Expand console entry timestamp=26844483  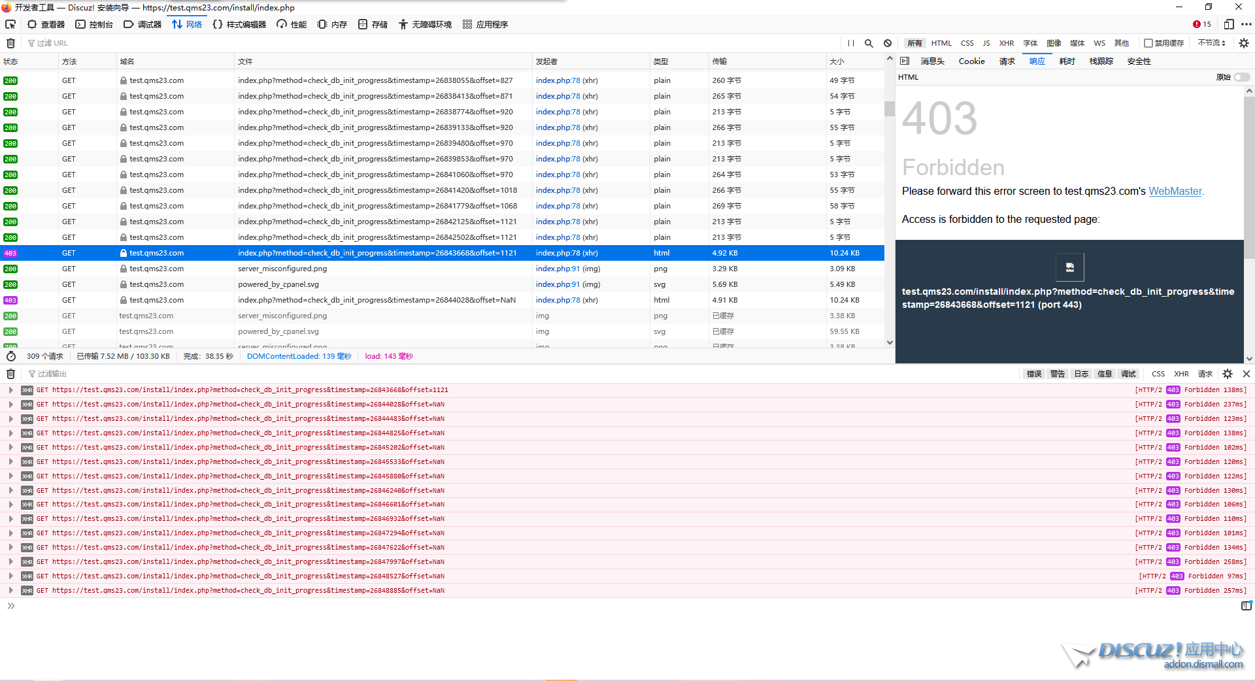(x=10, y=419)
